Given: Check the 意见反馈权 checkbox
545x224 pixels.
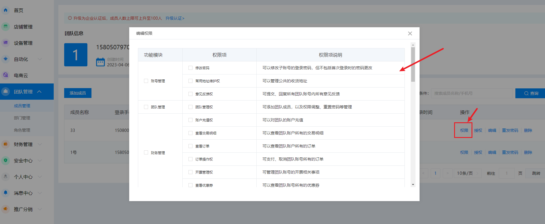Looking at the screenshot, I should pos(190,94).
